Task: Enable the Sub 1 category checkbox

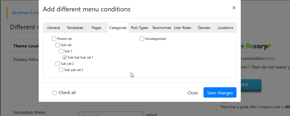Action: tap(61, 51)
